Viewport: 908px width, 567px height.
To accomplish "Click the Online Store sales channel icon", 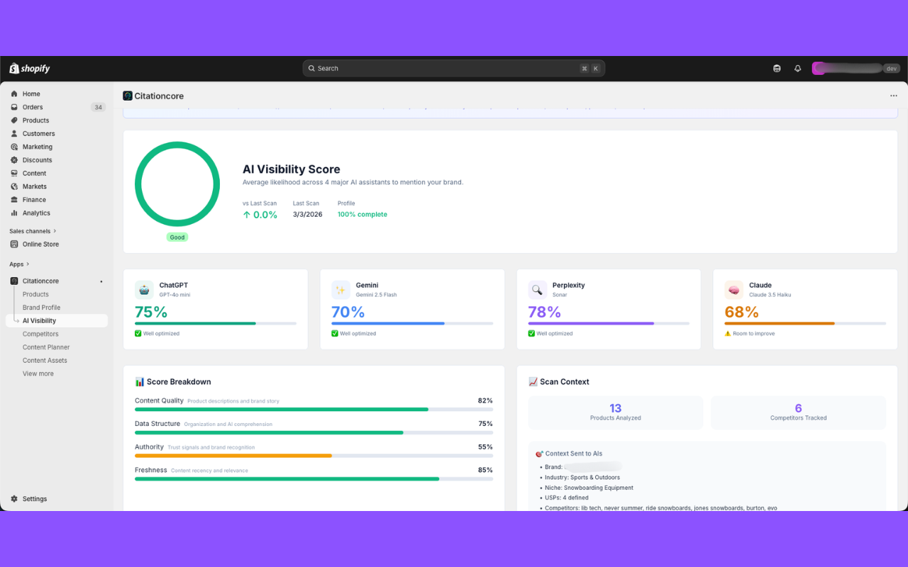I will pyautogui.click(x=15, y=244).
